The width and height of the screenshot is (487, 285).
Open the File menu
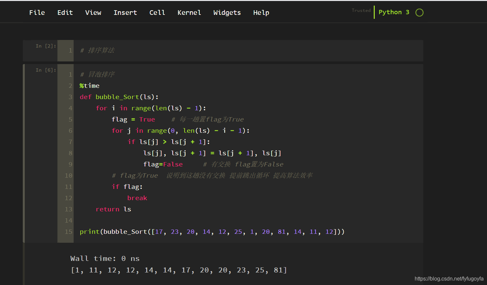click(37, 13)
